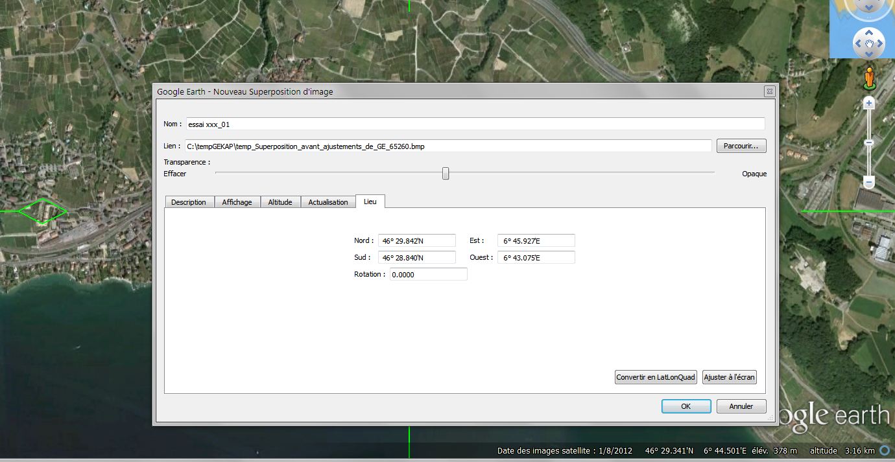Screen dimensions: 895x462
Task: Click the navigation zoom slider handle
Action: 869,143
